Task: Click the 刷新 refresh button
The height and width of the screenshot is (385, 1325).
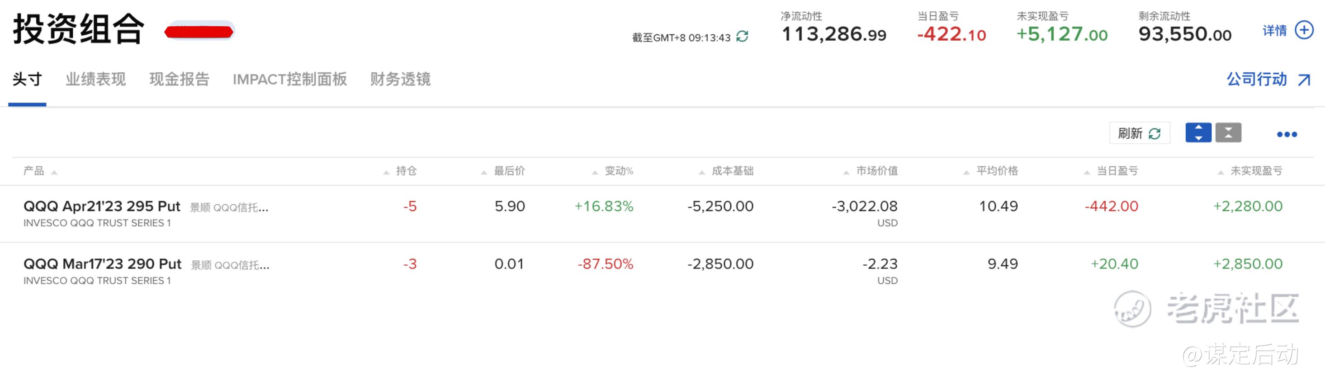Action: click(1139, 133)
